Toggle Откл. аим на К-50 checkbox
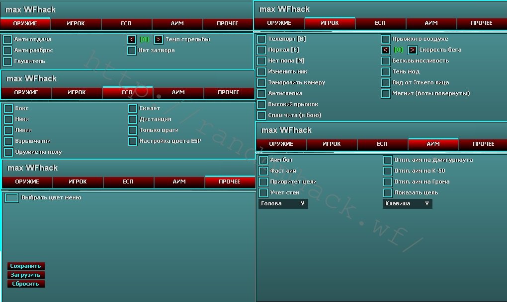Screen dimensions: 507x302 [x=387, y=171]
